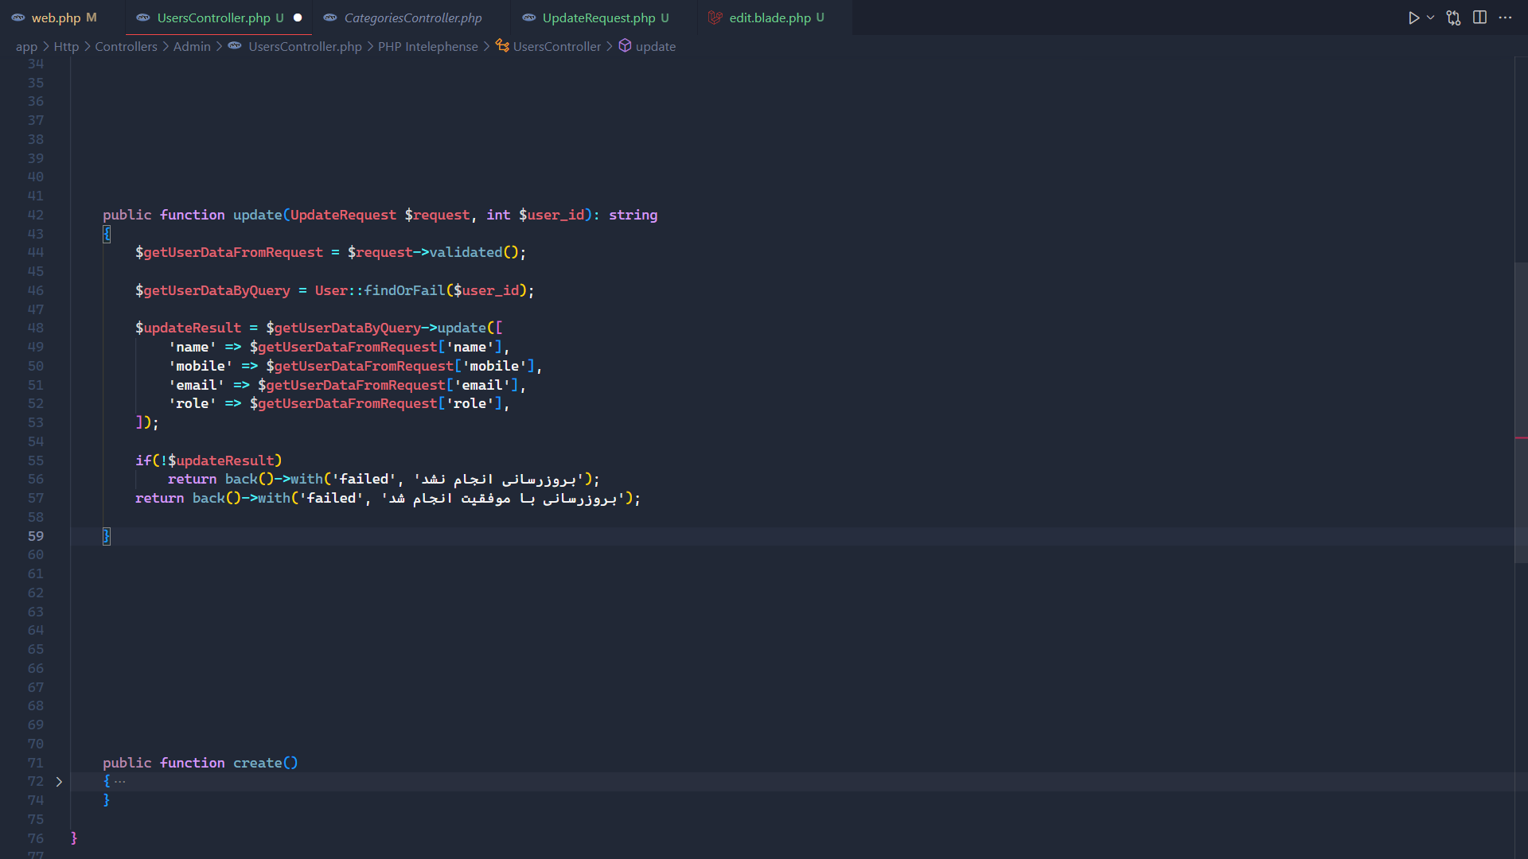Open the 'Admin' breadcrumb
This screenshot has width=1528, height=859.
pos(192,47)
